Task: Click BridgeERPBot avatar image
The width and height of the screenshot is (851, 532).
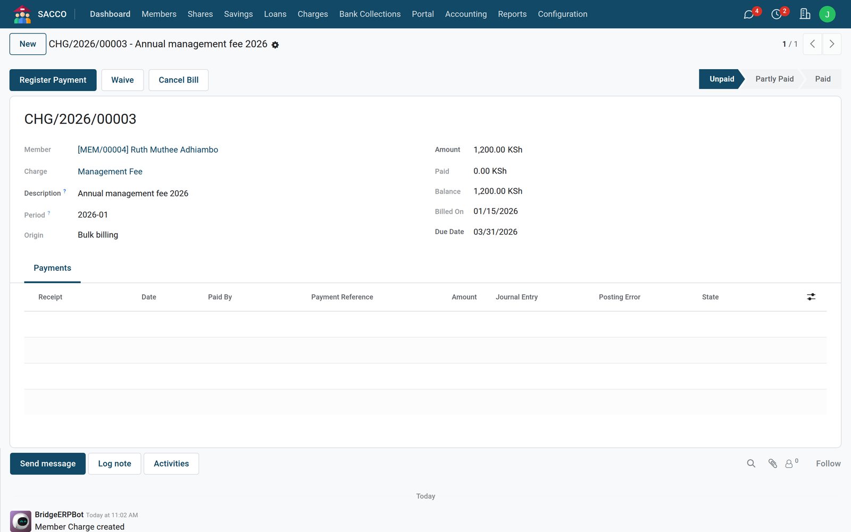Action: point(21,521)
